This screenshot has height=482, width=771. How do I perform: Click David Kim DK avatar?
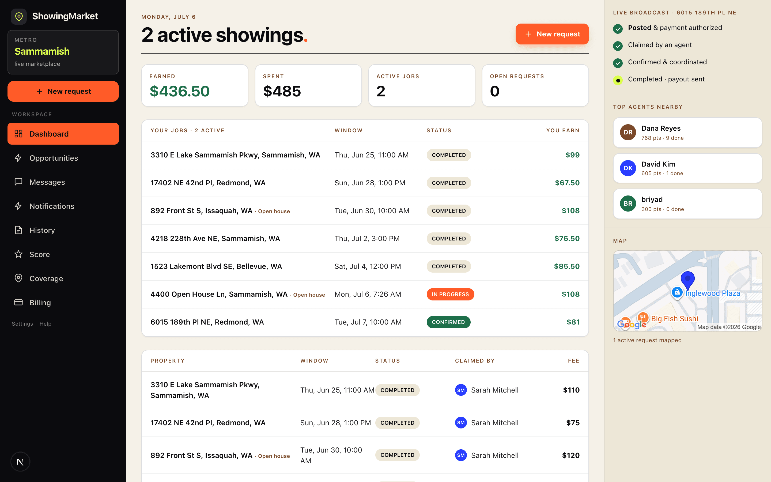click(x=628, y=168)
